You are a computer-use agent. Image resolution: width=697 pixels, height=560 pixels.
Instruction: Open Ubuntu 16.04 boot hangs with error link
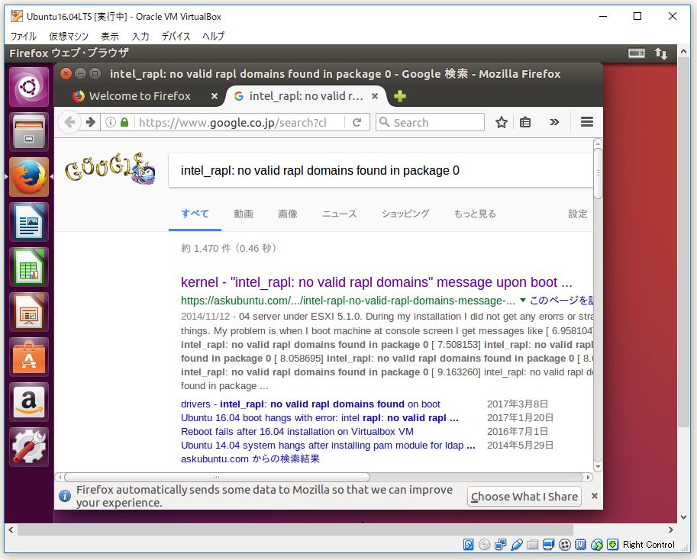[x=320, y=418]
